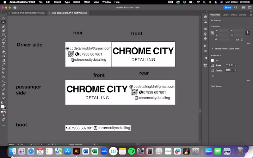Viewport: 253px width, 158px height.
Task: Go to next artboard arrow
Action: [x=52, y=144]
